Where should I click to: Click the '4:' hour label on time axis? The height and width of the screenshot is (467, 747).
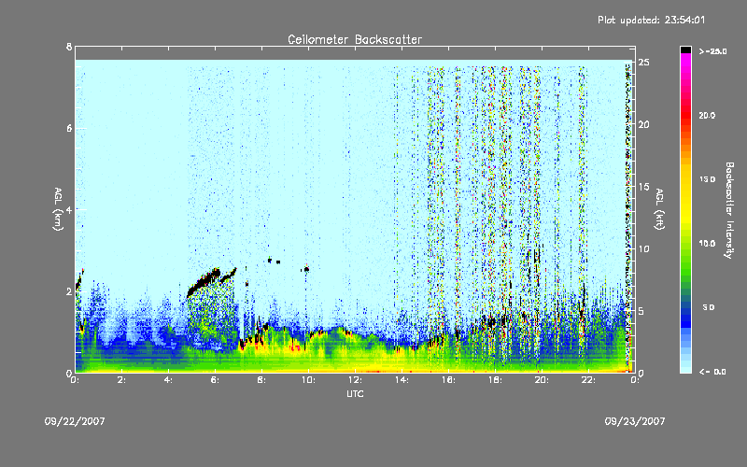[x=168, y=380]
